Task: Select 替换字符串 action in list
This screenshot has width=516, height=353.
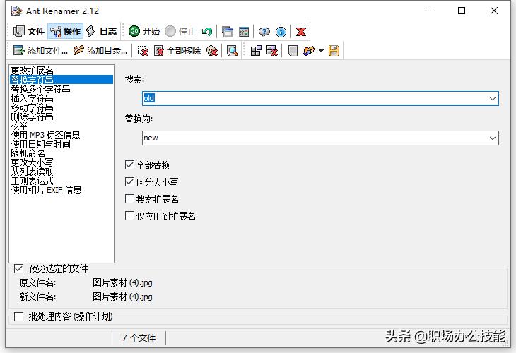Action: (61, 80)
